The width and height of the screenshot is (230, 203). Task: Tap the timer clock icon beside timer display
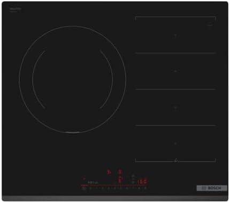click(x=133, y=182)
